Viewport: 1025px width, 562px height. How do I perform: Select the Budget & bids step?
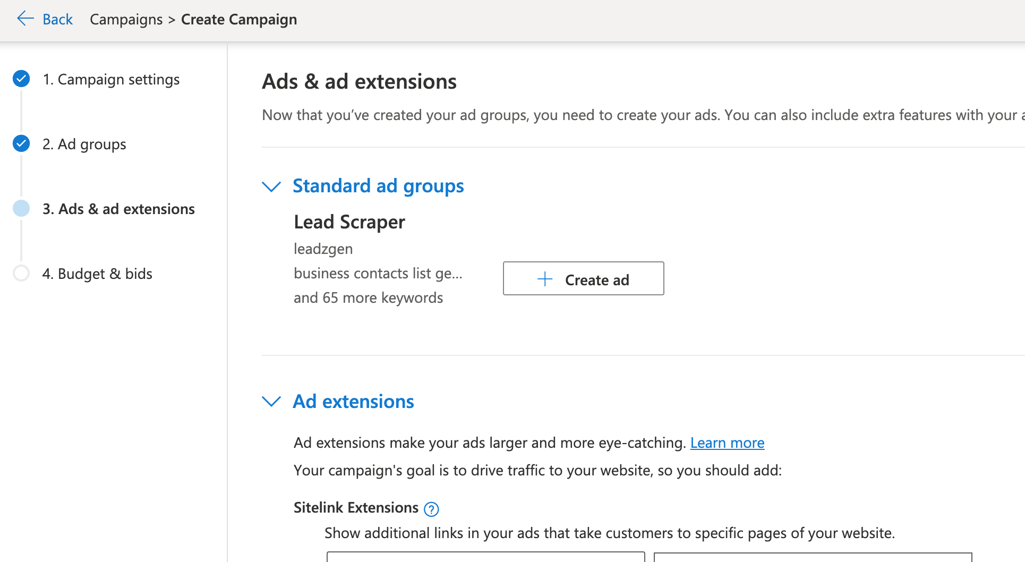(97, 273)
